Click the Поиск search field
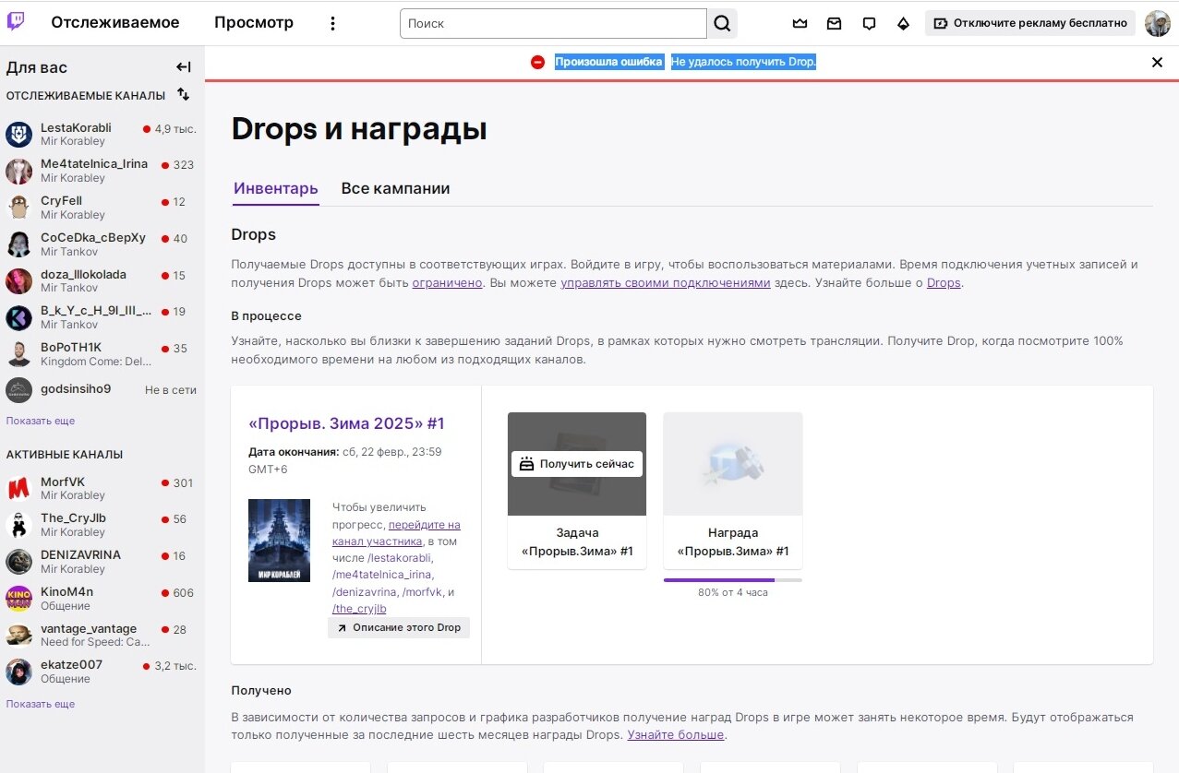The image size is (1179, 773). 553,23
